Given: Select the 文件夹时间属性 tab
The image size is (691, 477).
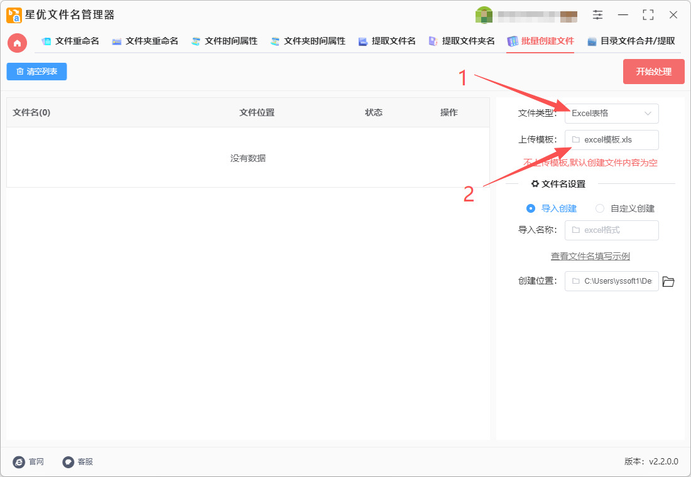Looking at the screenshot, I should click(x=308, y=41).
